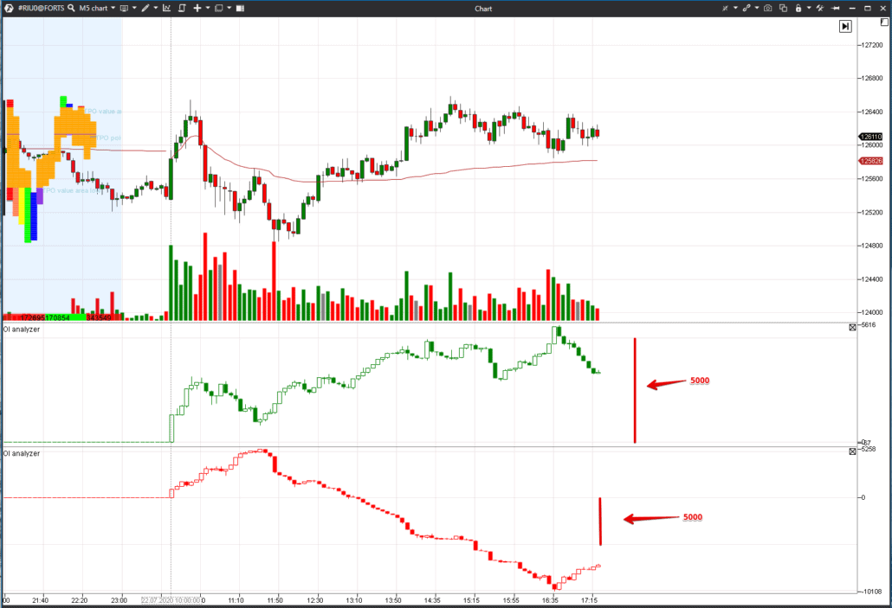Pin the chart window
Image resolution: width=892 pixels, height=608 pixels.
836,8
